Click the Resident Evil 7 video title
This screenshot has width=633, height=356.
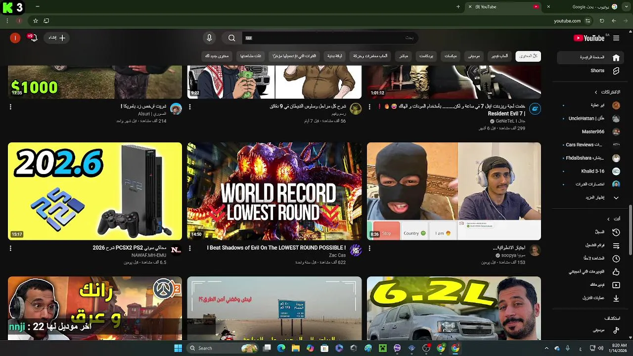(x=452, y=110)
